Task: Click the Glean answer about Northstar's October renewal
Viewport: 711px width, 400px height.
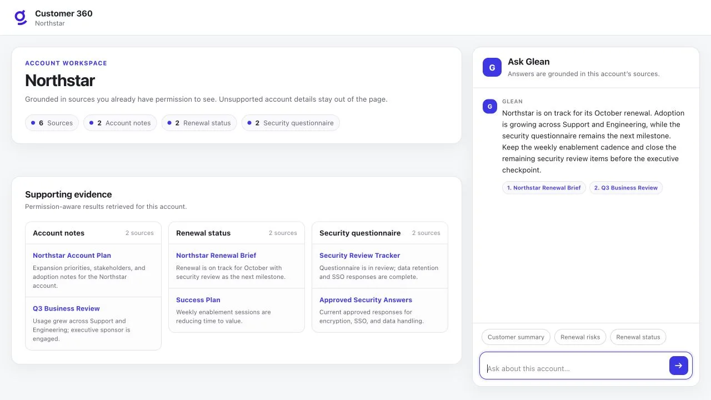Action: pyautogui.click(x=593, y=142)
